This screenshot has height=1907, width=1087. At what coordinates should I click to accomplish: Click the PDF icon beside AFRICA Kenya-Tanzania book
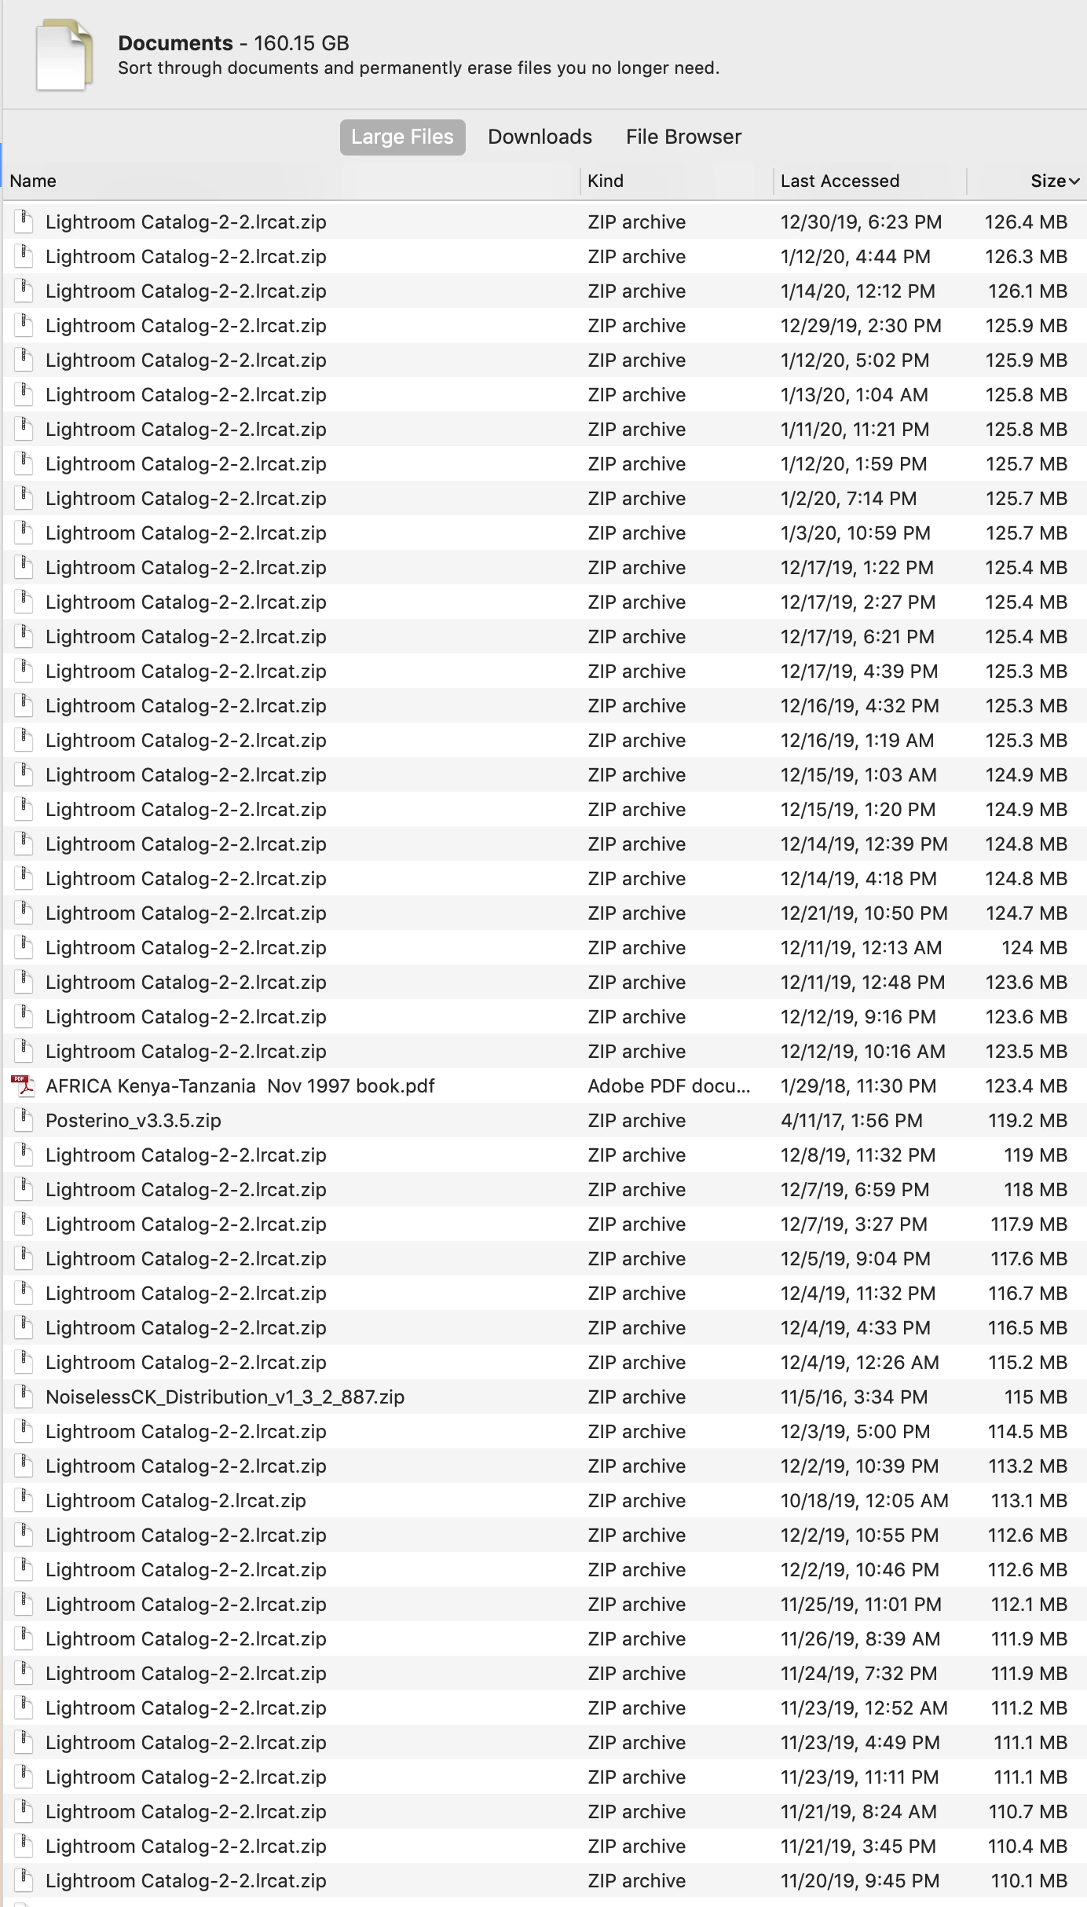[x=24, y=1085]
